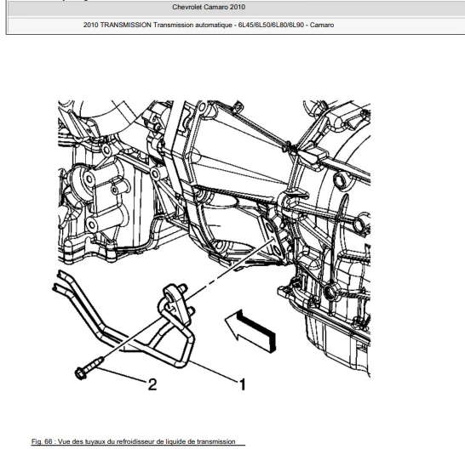
Task: Click the leader line pointing to callout 1
Action: click(x=213, y=371)
